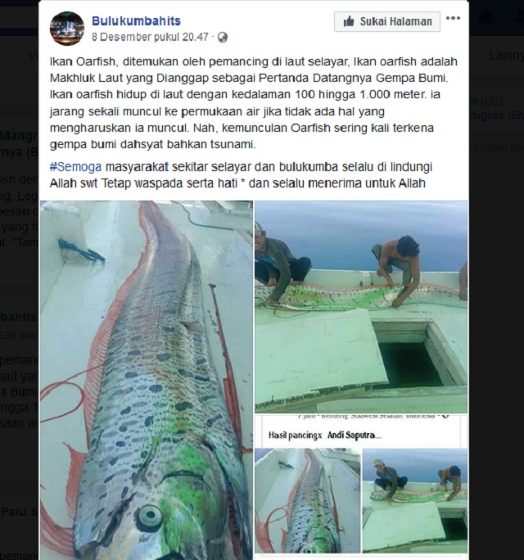Click the dimmed Palu S sidebar text
The image size is (524, 560).
coord(20,512)
